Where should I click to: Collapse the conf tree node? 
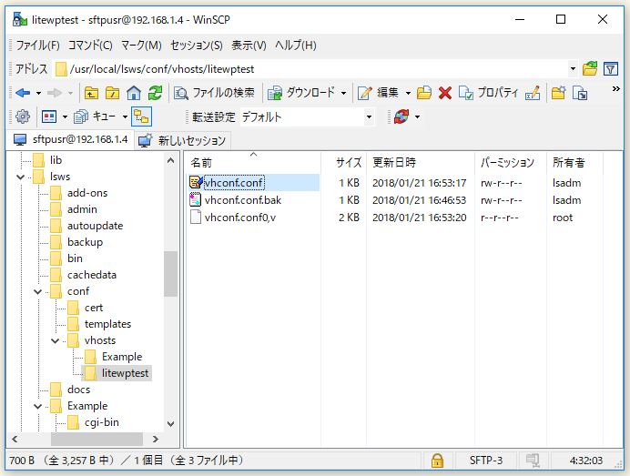pos(37,291)
